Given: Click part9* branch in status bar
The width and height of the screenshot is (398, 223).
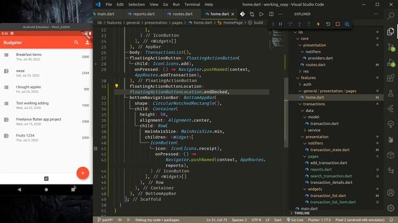Looking at the screenshot, I should click(104, 220).
